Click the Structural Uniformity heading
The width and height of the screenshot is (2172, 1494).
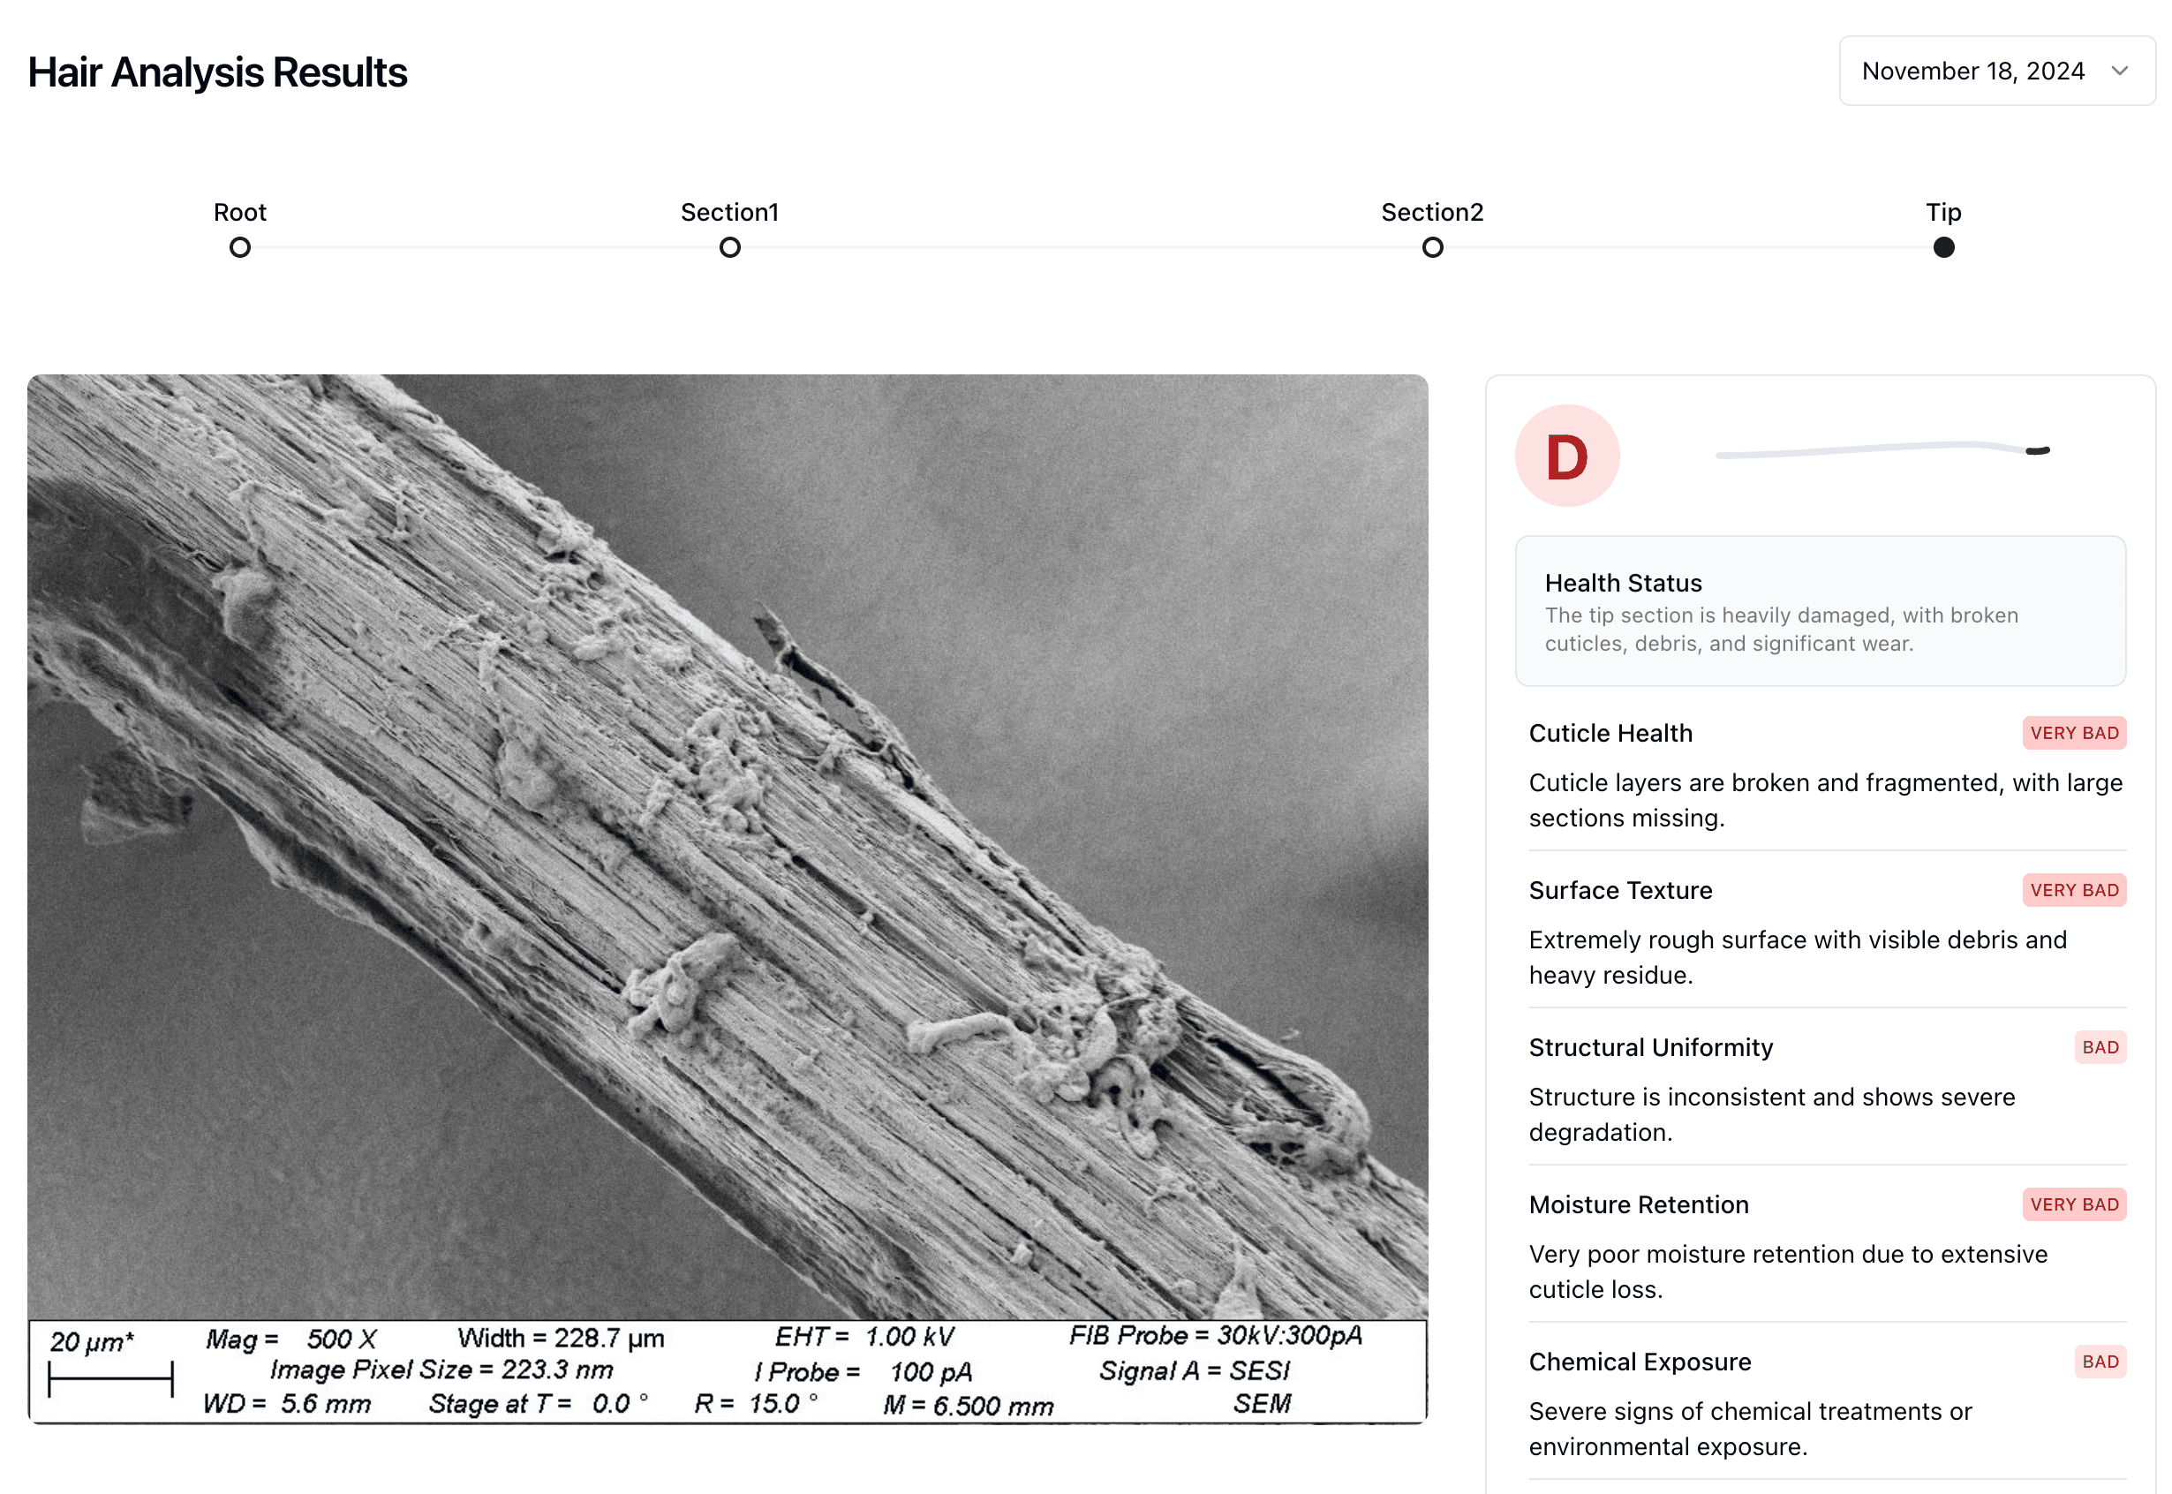click(1650, 1047)
